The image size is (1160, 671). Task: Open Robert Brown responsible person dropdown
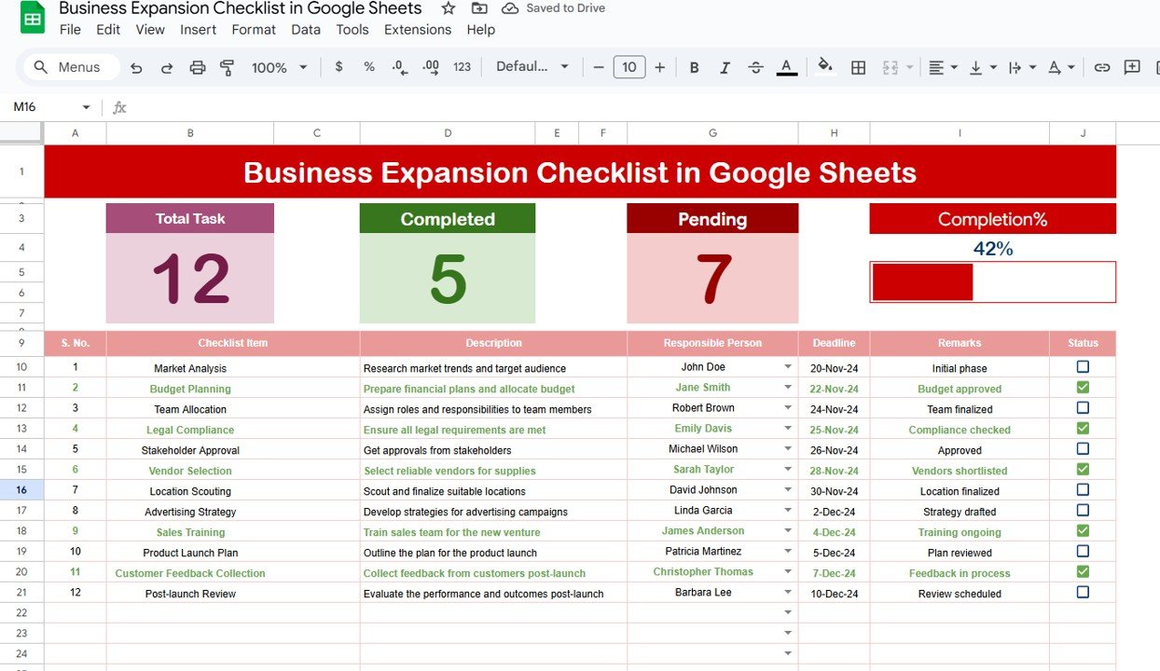tap(788, 408)
